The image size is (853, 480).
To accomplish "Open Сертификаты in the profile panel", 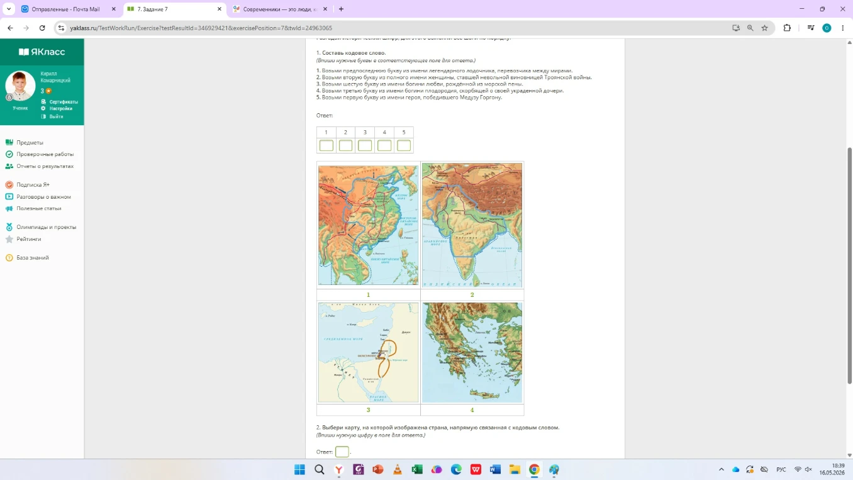I will click(x=64, y=102).
